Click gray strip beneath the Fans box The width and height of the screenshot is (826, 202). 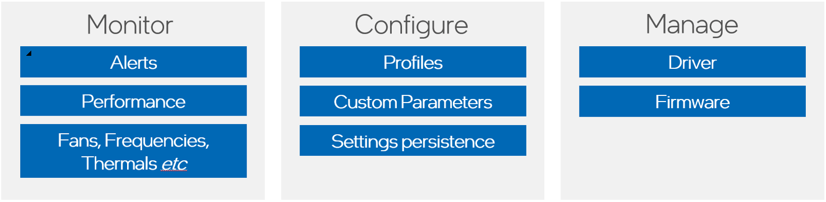[x=133, y=189]
